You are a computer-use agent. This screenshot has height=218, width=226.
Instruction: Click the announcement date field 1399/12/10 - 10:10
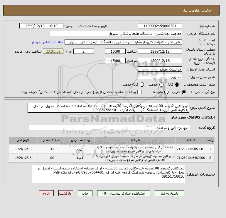[41, 26]
